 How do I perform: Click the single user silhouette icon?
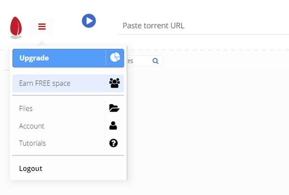coord(113,126)
